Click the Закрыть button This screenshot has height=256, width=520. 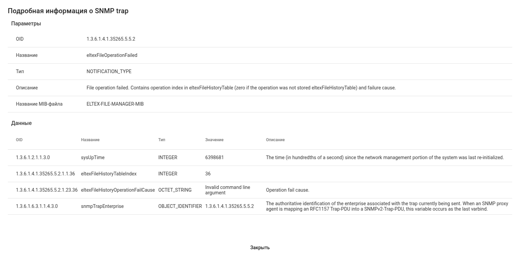coord(260,248)
